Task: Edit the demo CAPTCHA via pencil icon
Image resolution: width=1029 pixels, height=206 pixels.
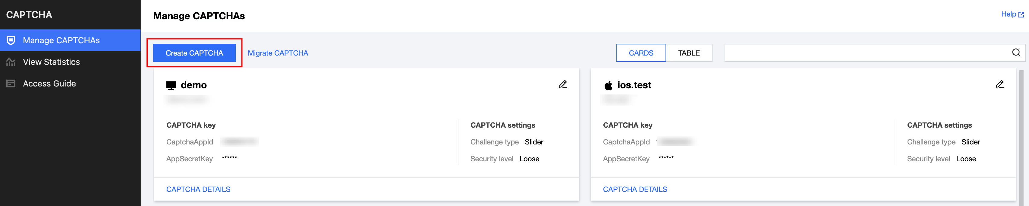Action: coord(563,84)
